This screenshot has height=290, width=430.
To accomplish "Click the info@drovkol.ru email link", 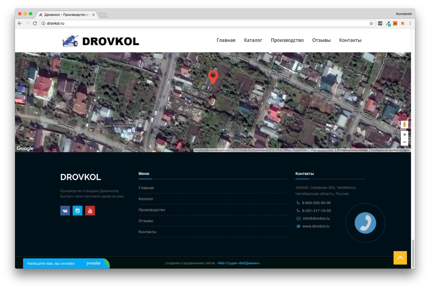I will point(316,219).
